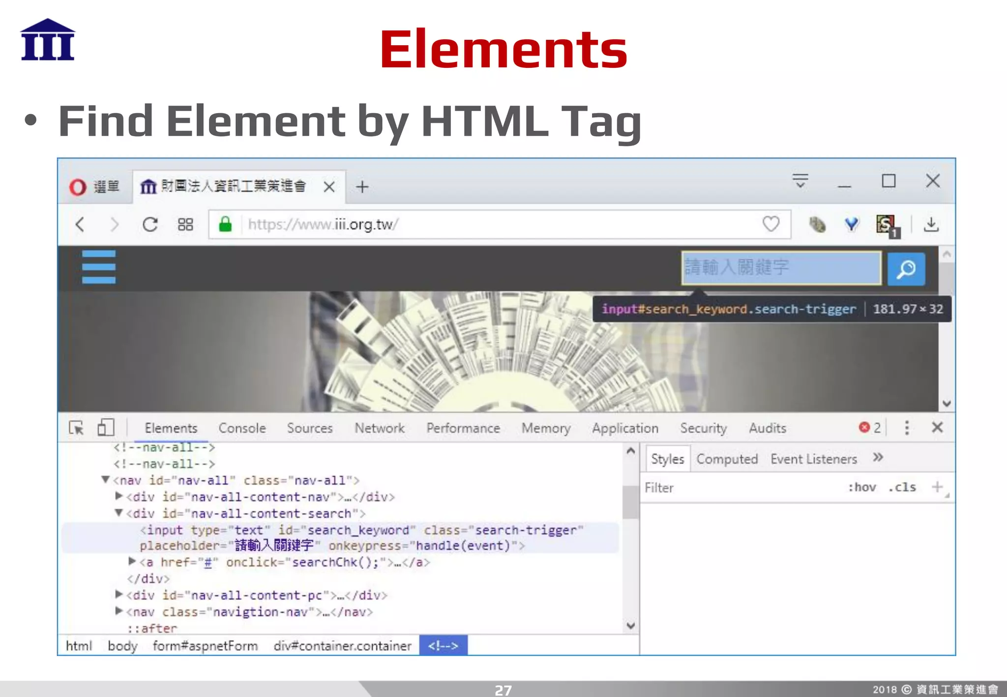Image resolution: width=1007 pixels, height=697 pixels.
Task: Click the Elements panel vertical scrollbar thumb
Action: (630, 502)
